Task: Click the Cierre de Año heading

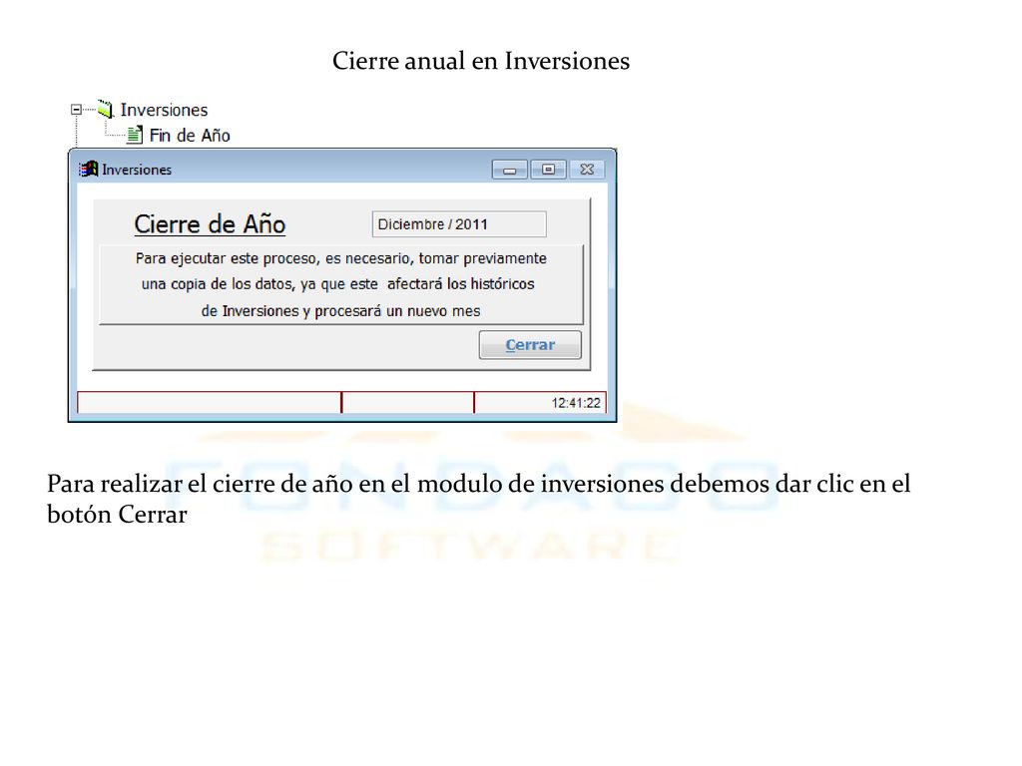Action: click(210, 224)
